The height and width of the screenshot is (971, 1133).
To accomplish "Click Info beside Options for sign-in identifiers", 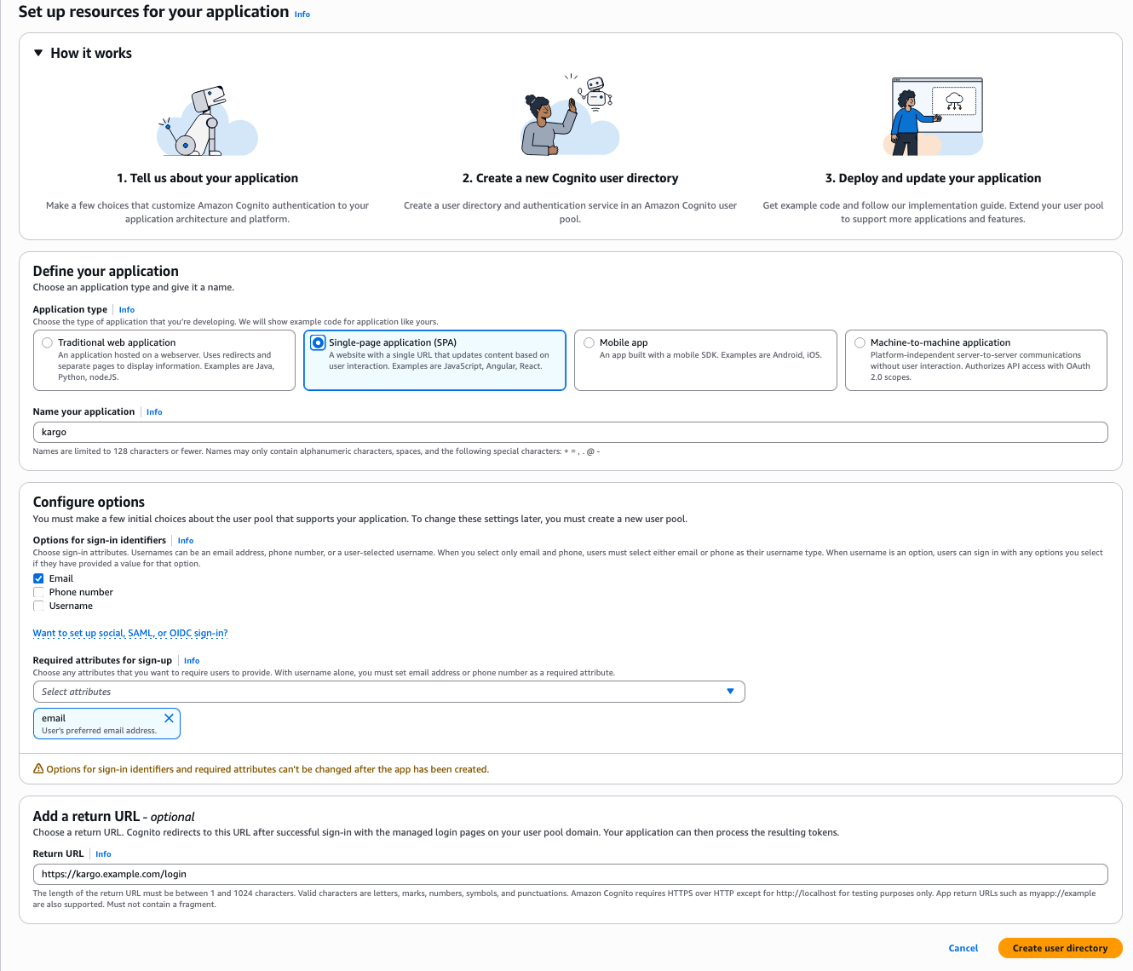I will (185, 540).
